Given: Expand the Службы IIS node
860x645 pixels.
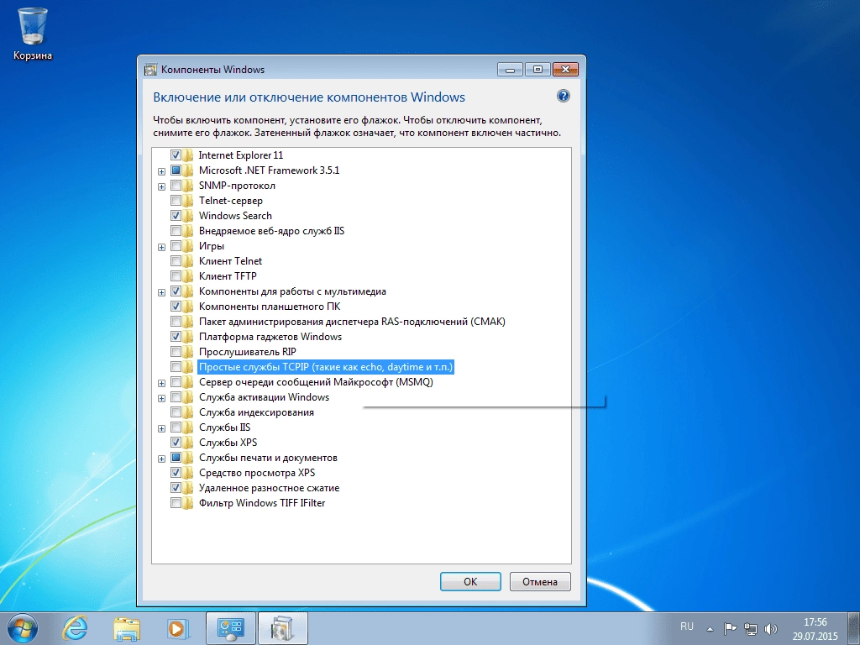Looking at the screenshot, I should point(162,428).
